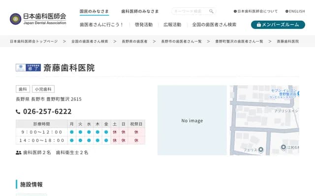
Task: Switch to 歯科医師のみなさま tab
Action: (x=140, y=11)
